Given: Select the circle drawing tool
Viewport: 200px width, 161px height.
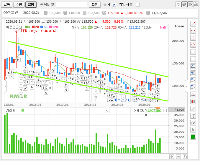Looking at the screenshot, I should tap(193, 59).
